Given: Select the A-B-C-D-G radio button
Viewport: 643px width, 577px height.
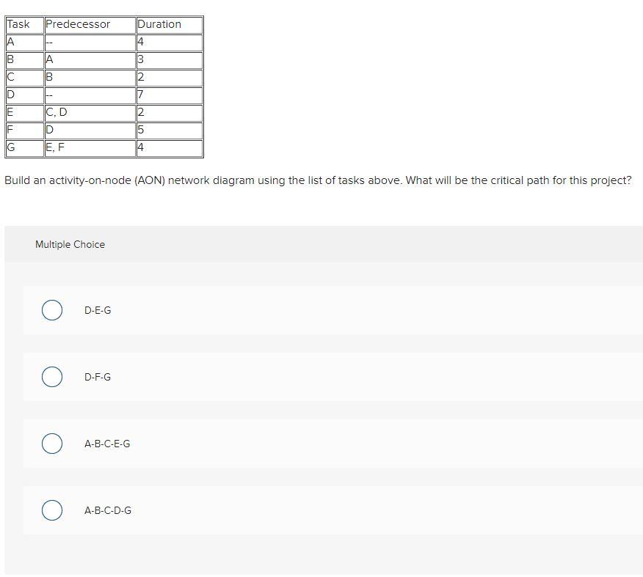Looking at the screenshot, I should [x=51, y=510].
